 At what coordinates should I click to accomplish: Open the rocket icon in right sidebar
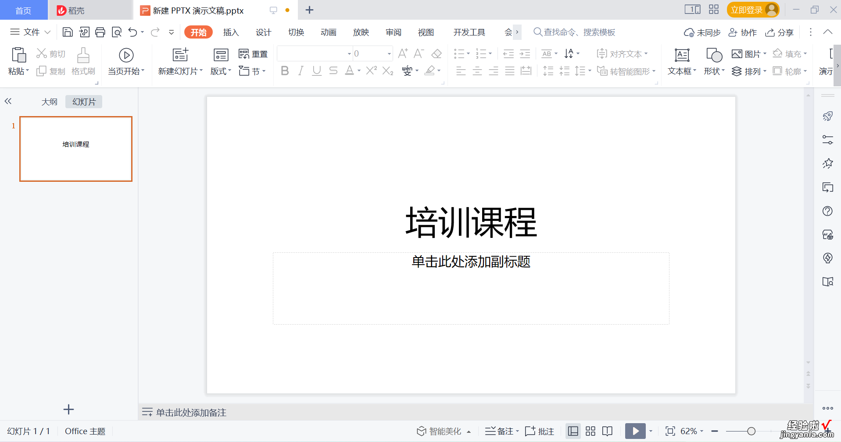pyautogui.click(x=827, y=116)
